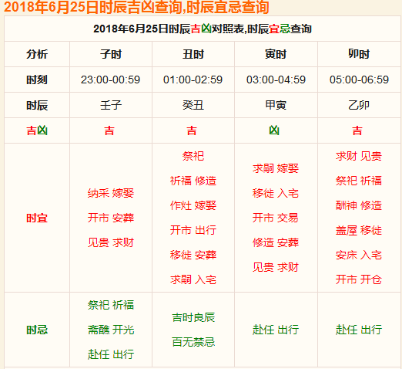This screenshot has width=402, height=369.
Task: Click the 吉 value under 丑时
Action: click(192, 130)
